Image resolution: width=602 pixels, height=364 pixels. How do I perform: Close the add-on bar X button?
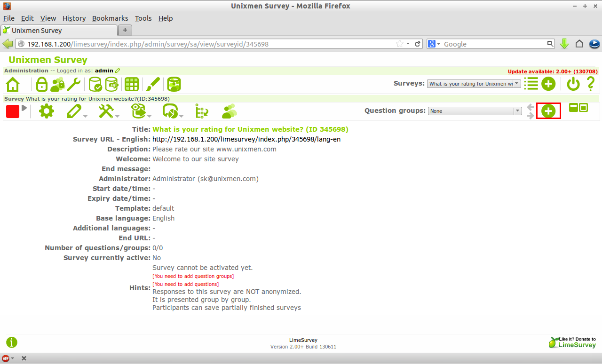(x=24, y=358)
